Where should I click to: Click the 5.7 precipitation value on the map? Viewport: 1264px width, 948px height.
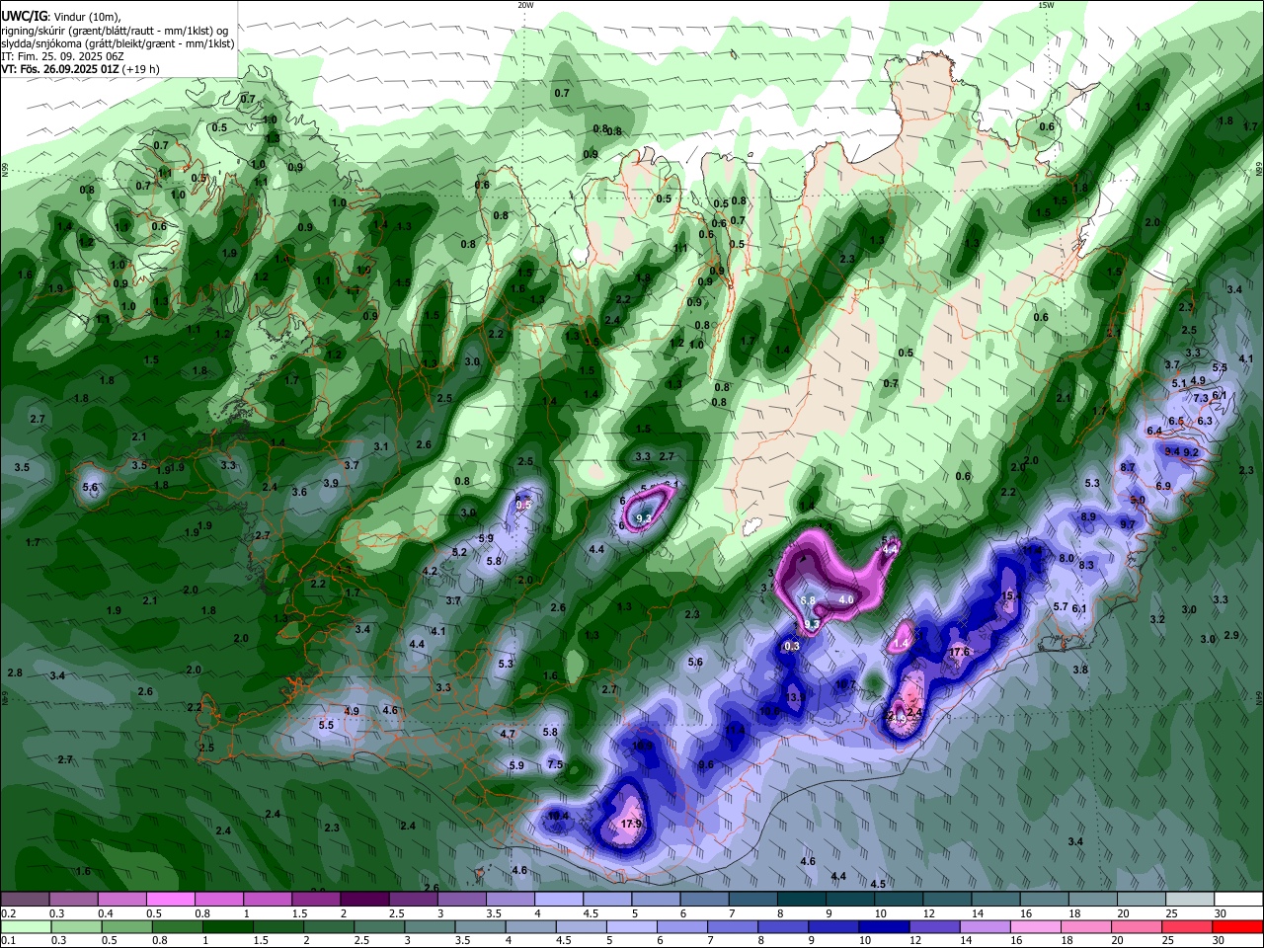click(1062, 606)
